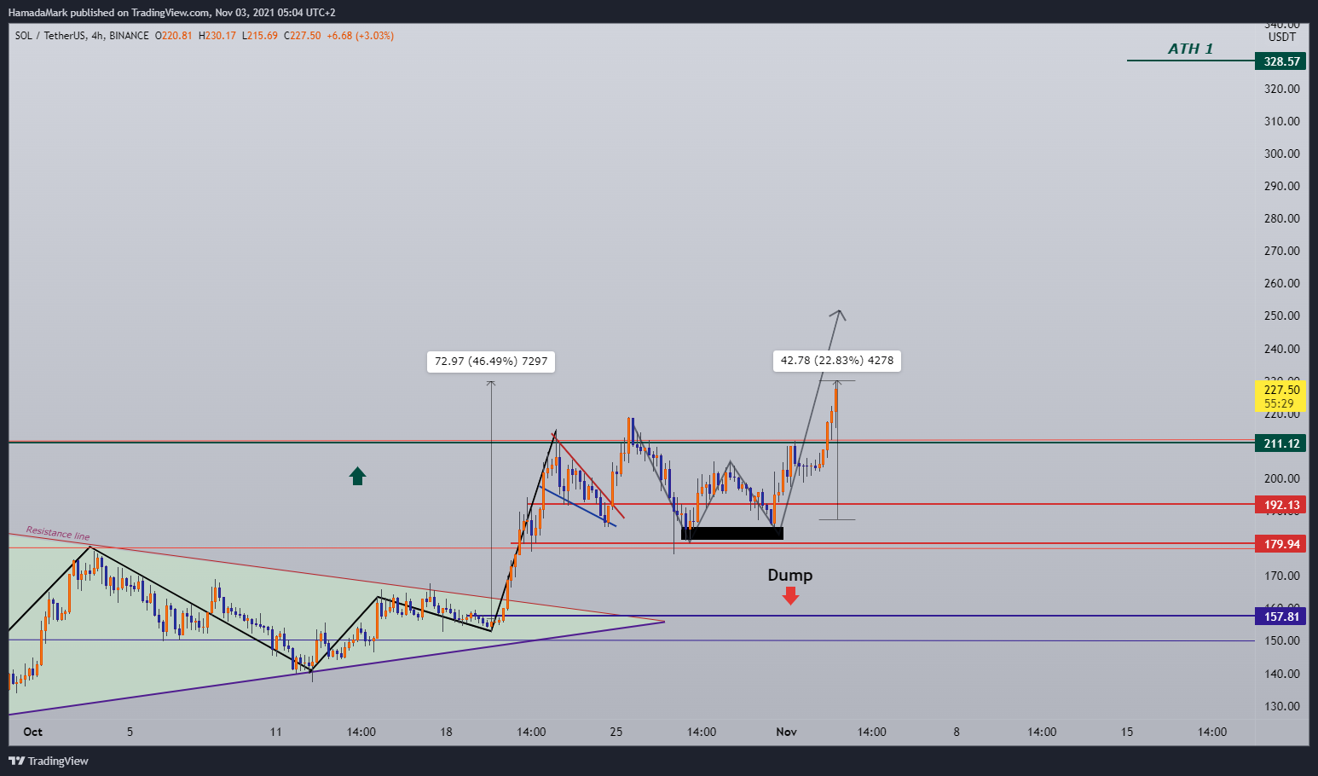Click the 280.00 price axis value
The height and width of the screenshot is (776, 1318).
1281,218
